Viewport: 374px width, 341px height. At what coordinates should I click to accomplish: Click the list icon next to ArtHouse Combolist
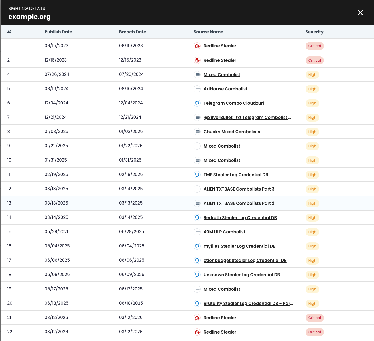[x=197, y=89]
